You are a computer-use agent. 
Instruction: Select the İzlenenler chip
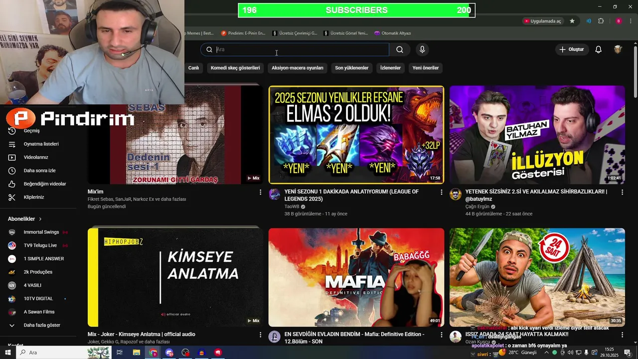click(390, 68)
